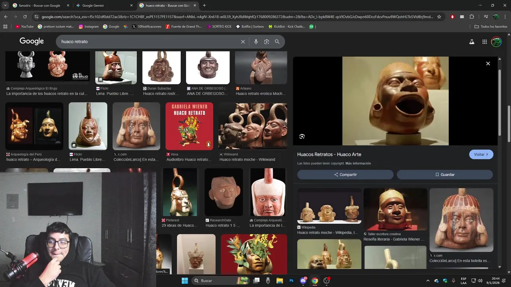The image size is (511, 287).
Task: Open the tab search dropdown arrow
Action: point(5,6)
